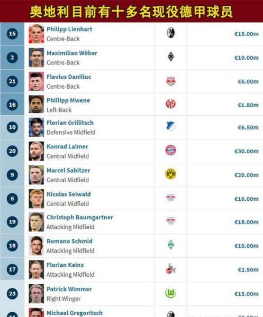
Task: Click Borussia Dortmund BVB crest for Sabitzer
Action: (x=171, y=174)
